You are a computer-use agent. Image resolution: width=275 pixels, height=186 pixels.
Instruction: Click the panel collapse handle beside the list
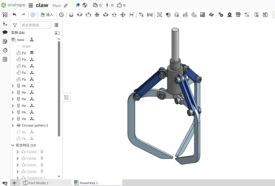pyautogui.click(x=66, y=97)
